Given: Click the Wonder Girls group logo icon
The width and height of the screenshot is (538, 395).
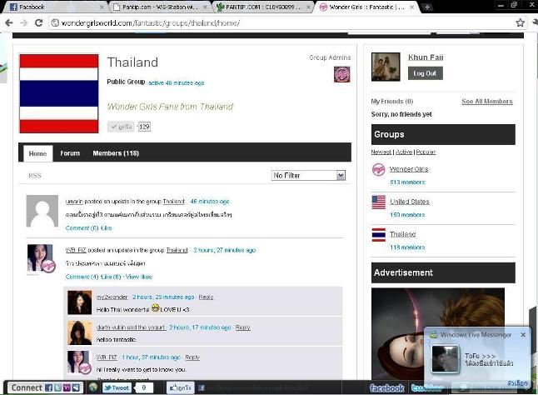Looking at the screenshot, I should pyautogui.click(x=378, y=169).
